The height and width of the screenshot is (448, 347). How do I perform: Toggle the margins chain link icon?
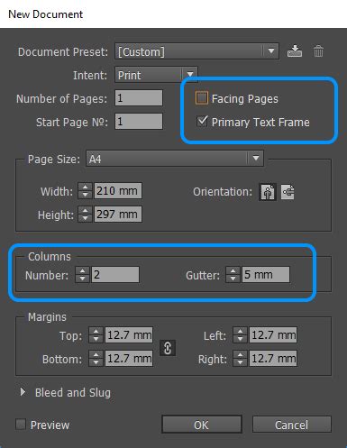[168, 348]
